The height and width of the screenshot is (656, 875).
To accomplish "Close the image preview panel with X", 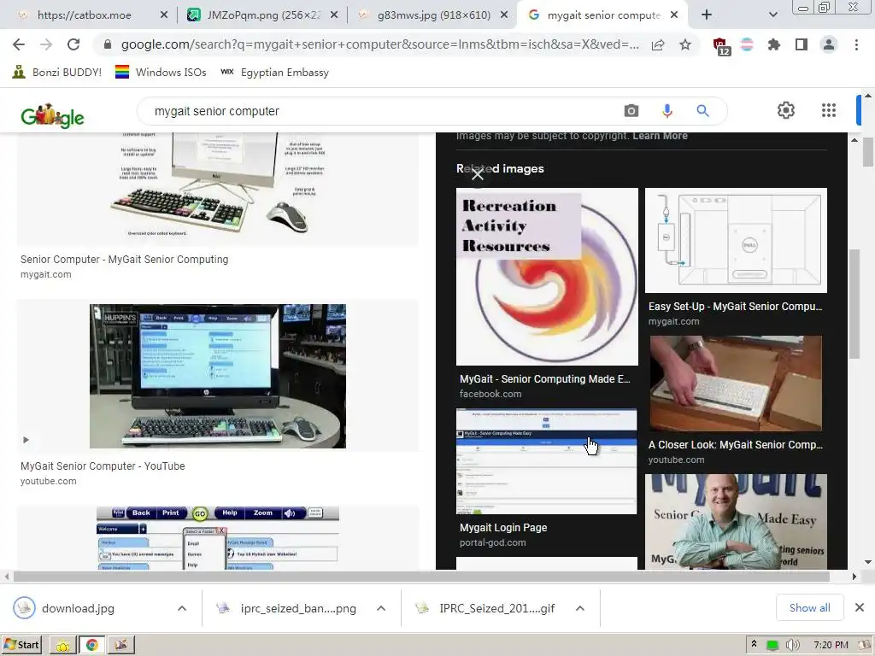I will click(x=477, y=174).
